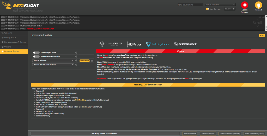267x136 pixels.
Task: Click the Flash Firmware button
Action: tap(208, 134)
